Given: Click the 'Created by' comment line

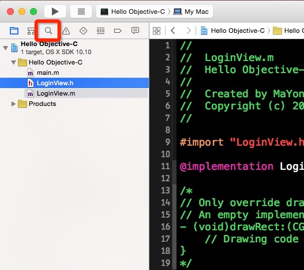Looking at the screenshot, I should pos(242,94).
